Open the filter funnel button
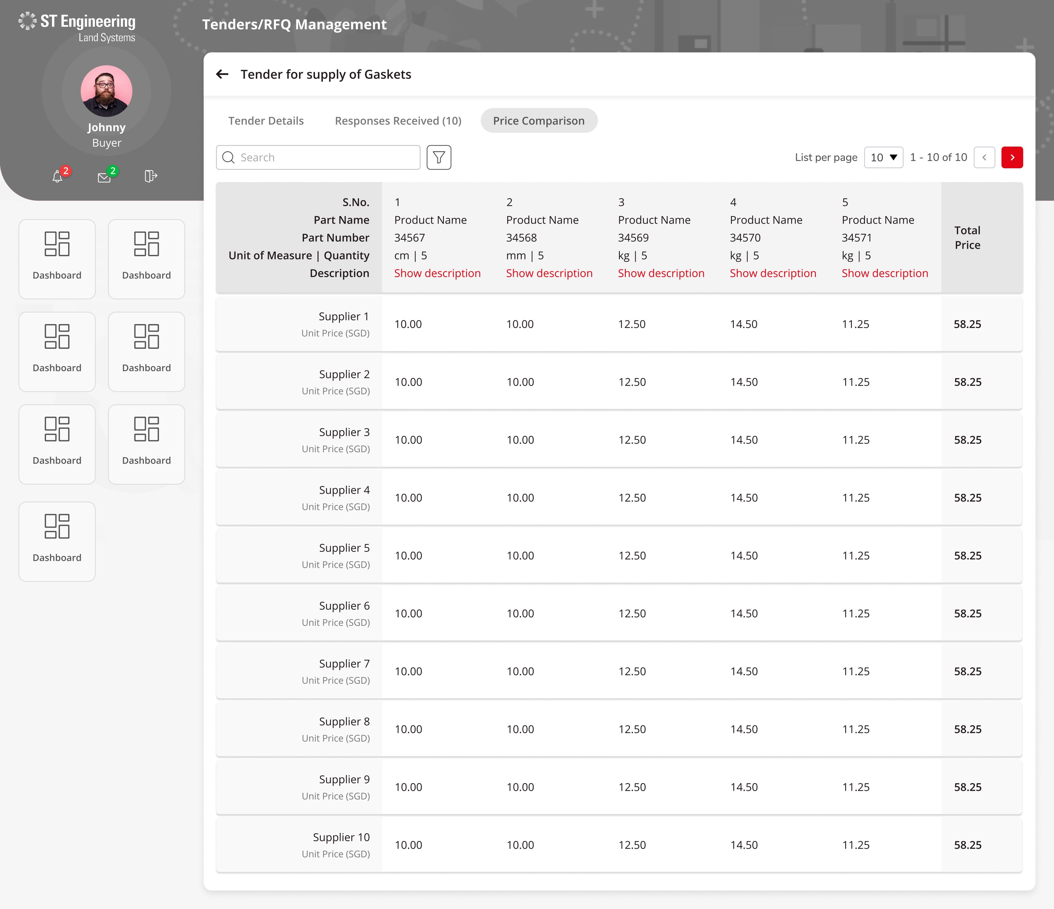Image resolution: width=1054 pixels, height=909 pixels. [439, 158]
